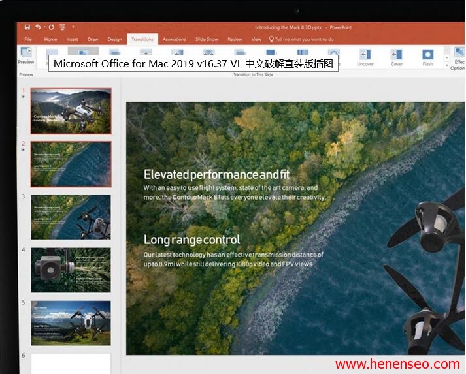Screen dimensions: 466x374
Task: Click the Save icon in quick access toolbar
Action: point(27,27)
